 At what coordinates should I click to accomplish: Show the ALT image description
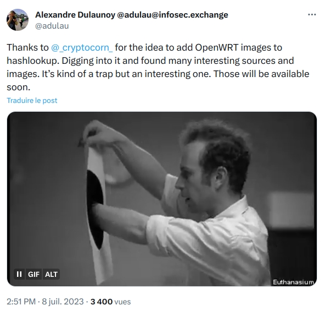pos(51,274)
